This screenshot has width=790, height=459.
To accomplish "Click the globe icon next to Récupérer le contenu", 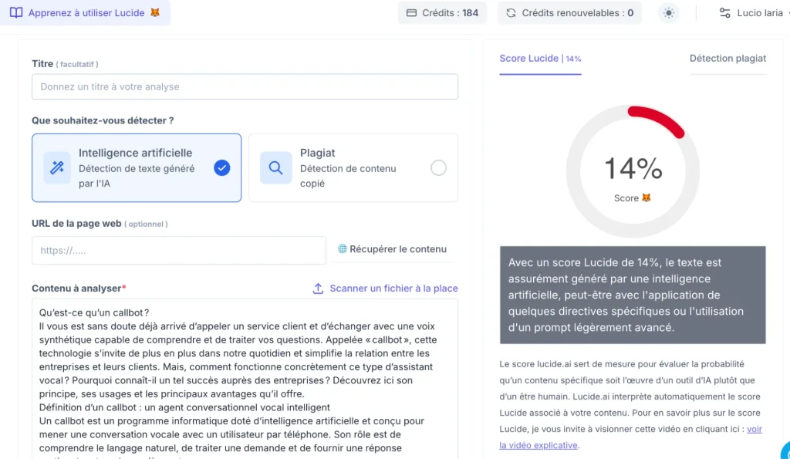I will pos(342,249).
